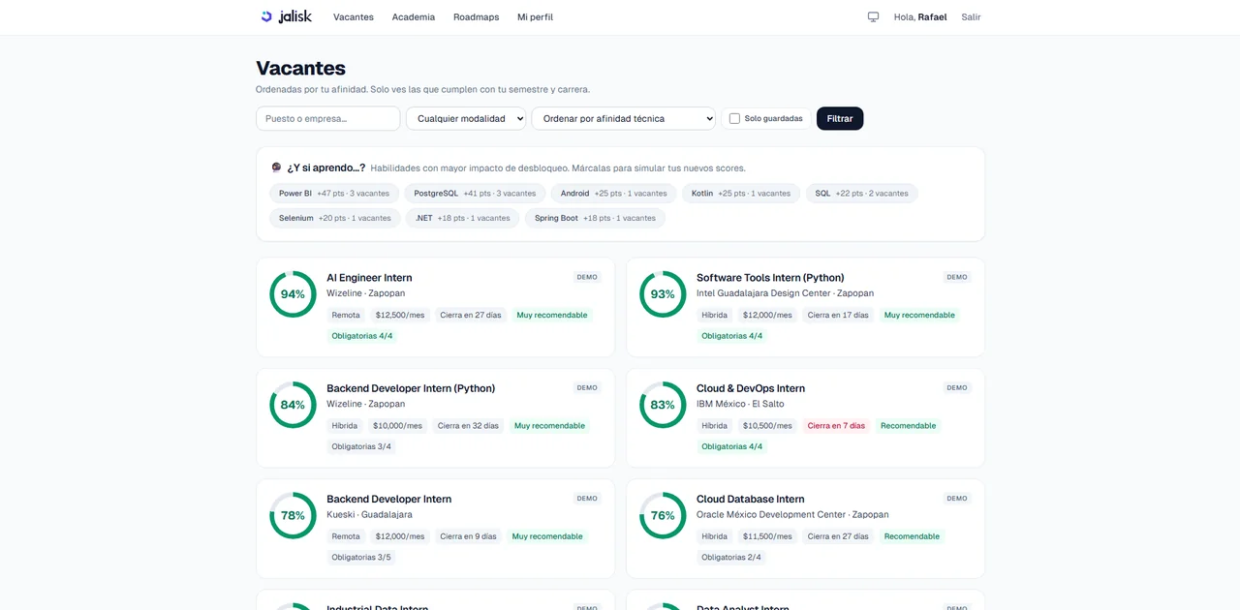Click the 76% affinity ring for Cloud Database Intern
This screenshot has height=610, width=1240.
[x=663, y=516]
